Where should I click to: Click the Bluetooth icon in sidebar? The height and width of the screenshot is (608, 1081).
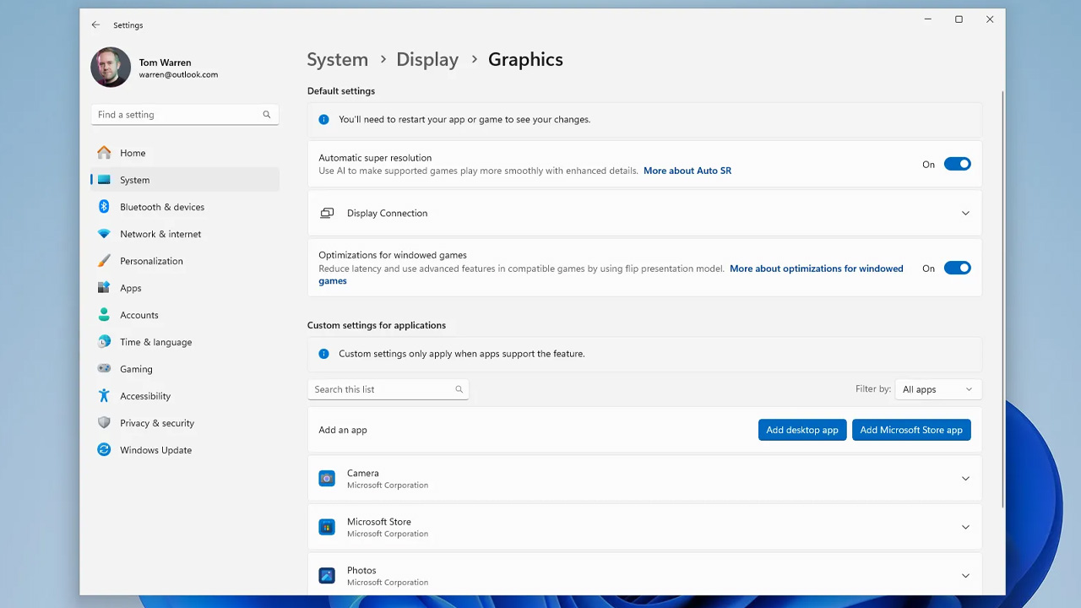pyautogui.click(x=104, y=207)
